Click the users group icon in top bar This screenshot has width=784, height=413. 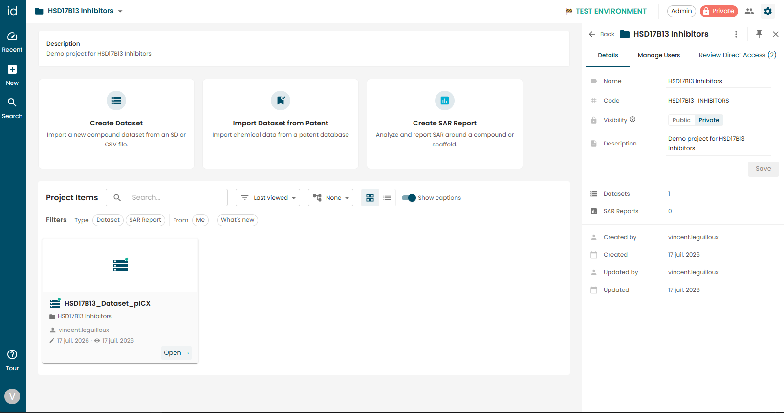click(749, 11)
